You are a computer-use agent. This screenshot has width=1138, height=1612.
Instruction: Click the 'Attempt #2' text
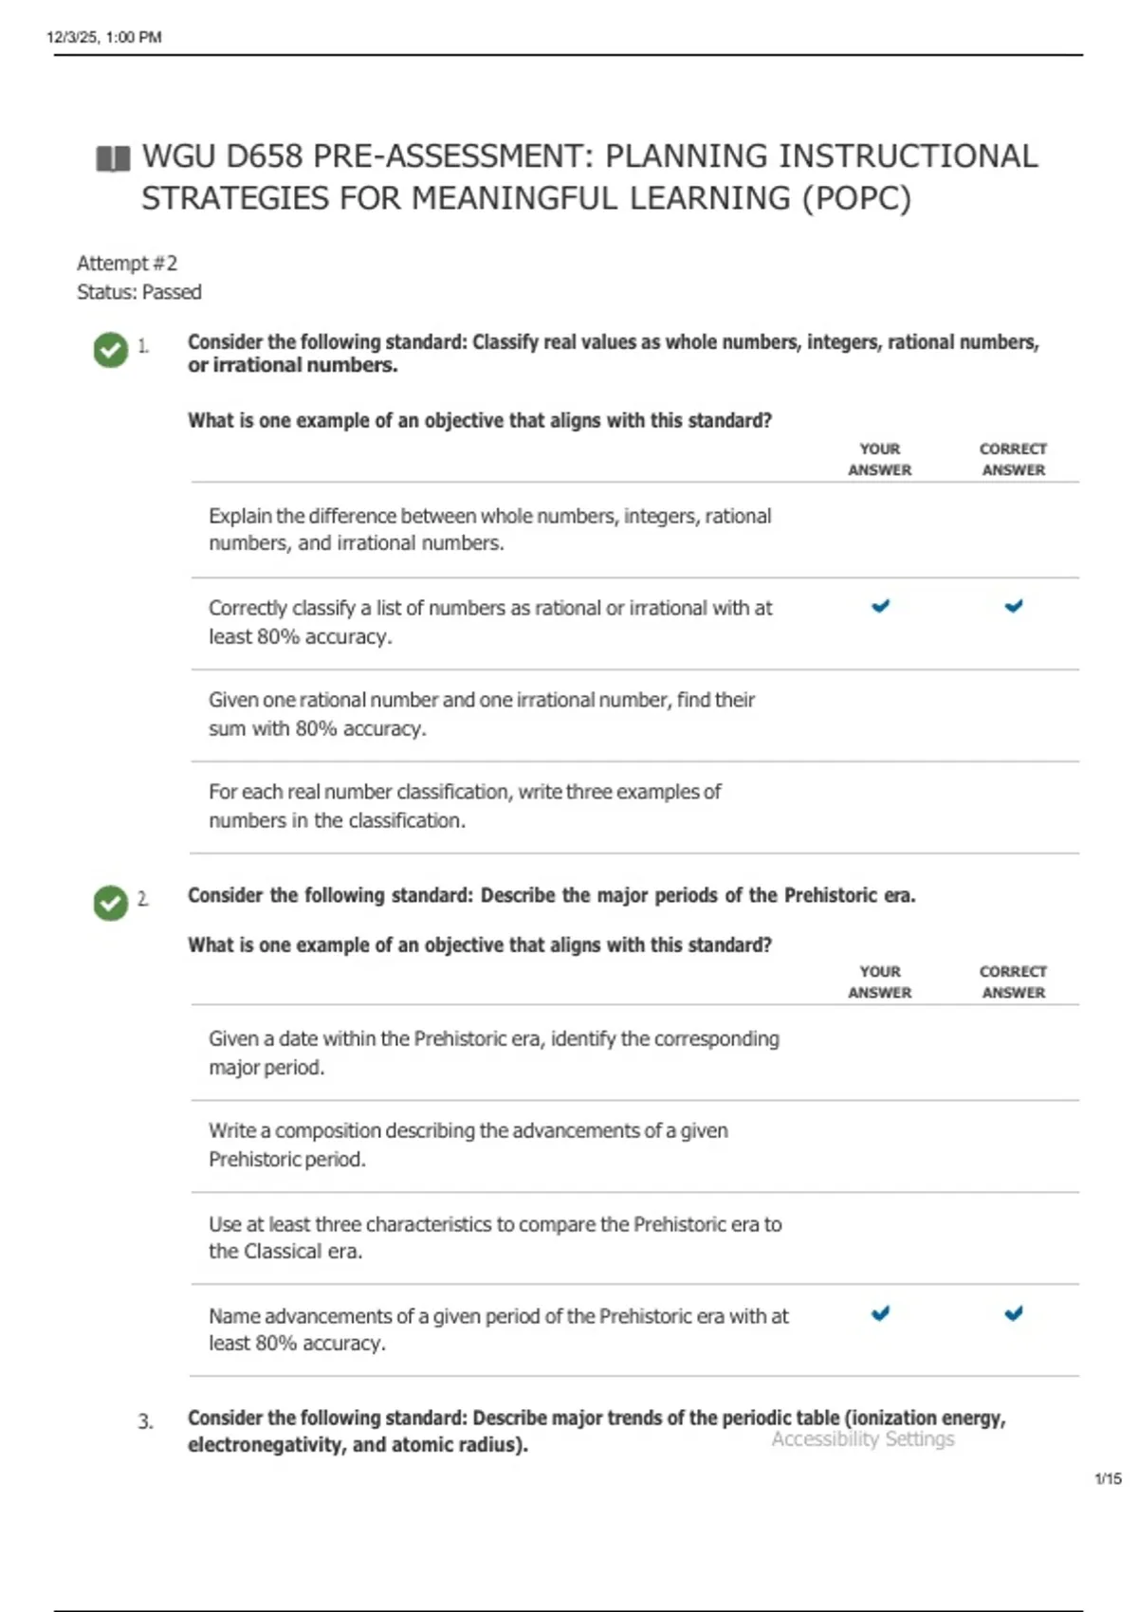tap(127, 264)
